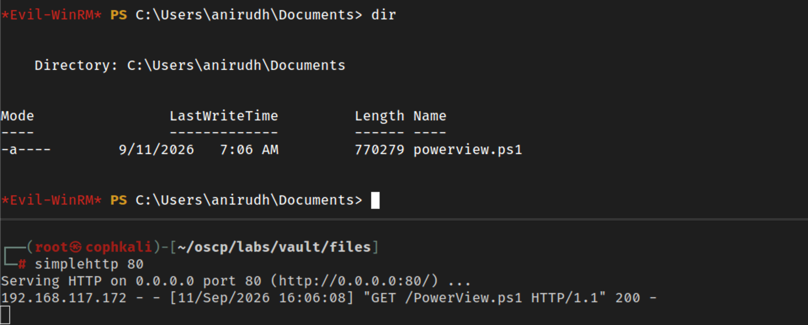Click the hollow cursor in the lower pane
Viewport: 808px width, 325px height.
click(5, 315)
